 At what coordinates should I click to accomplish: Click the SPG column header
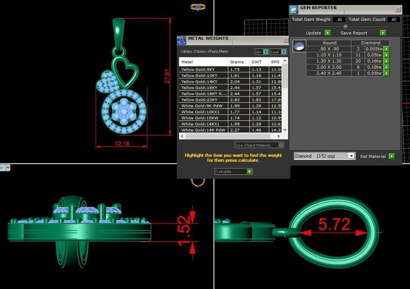point(275,62)
